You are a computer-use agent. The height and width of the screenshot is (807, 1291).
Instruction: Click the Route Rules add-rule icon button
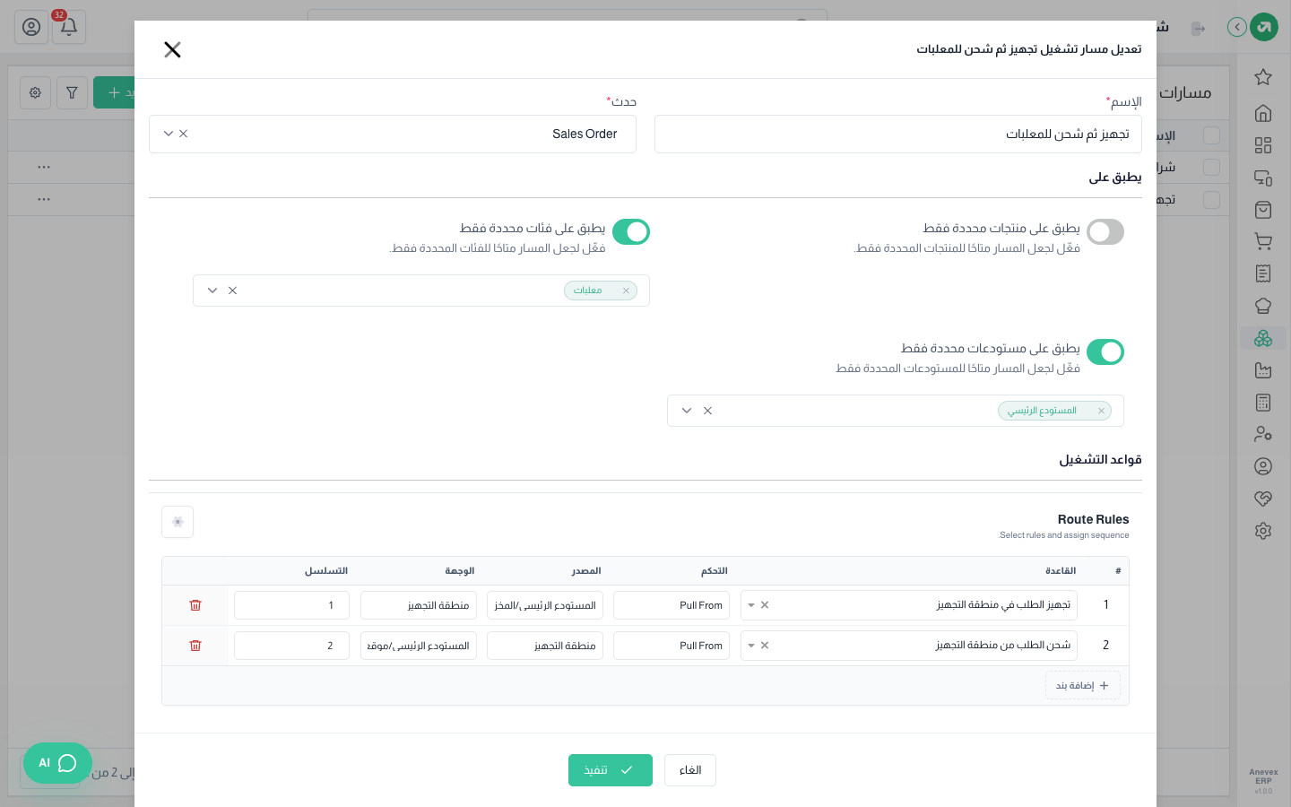pos(178,522)
